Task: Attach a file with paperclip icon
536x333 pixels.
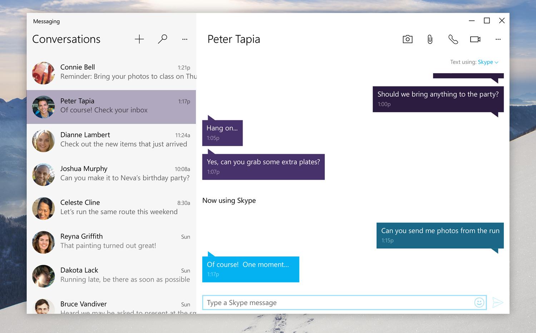Action: 430,39
